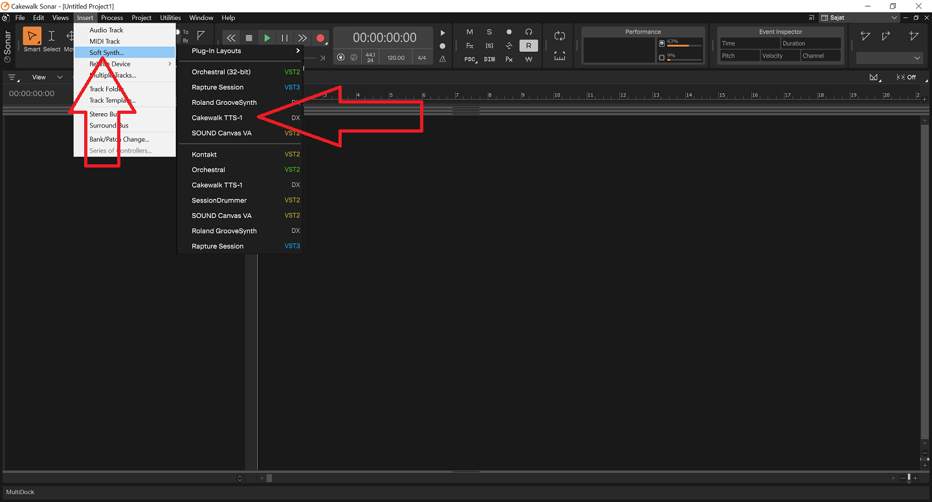Select Bank/Patch Change... menu entry
This screenshot has width=932, height=502.
pos(124,139)
